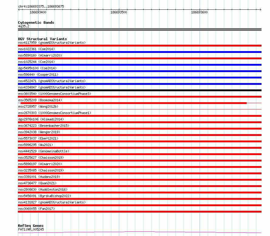Open the nsv5890160 Almarri2020 variant label

point(40,55)
